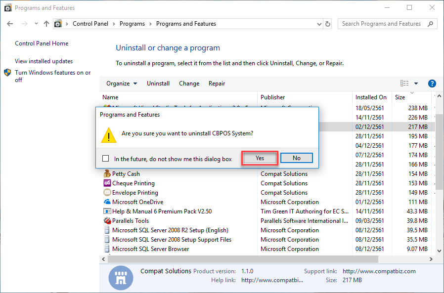The width and height of the screenshot is (444, 293).
Task: Select Microsoft SQL Server 2008 R2 Setup (English)
Action: 170,230
